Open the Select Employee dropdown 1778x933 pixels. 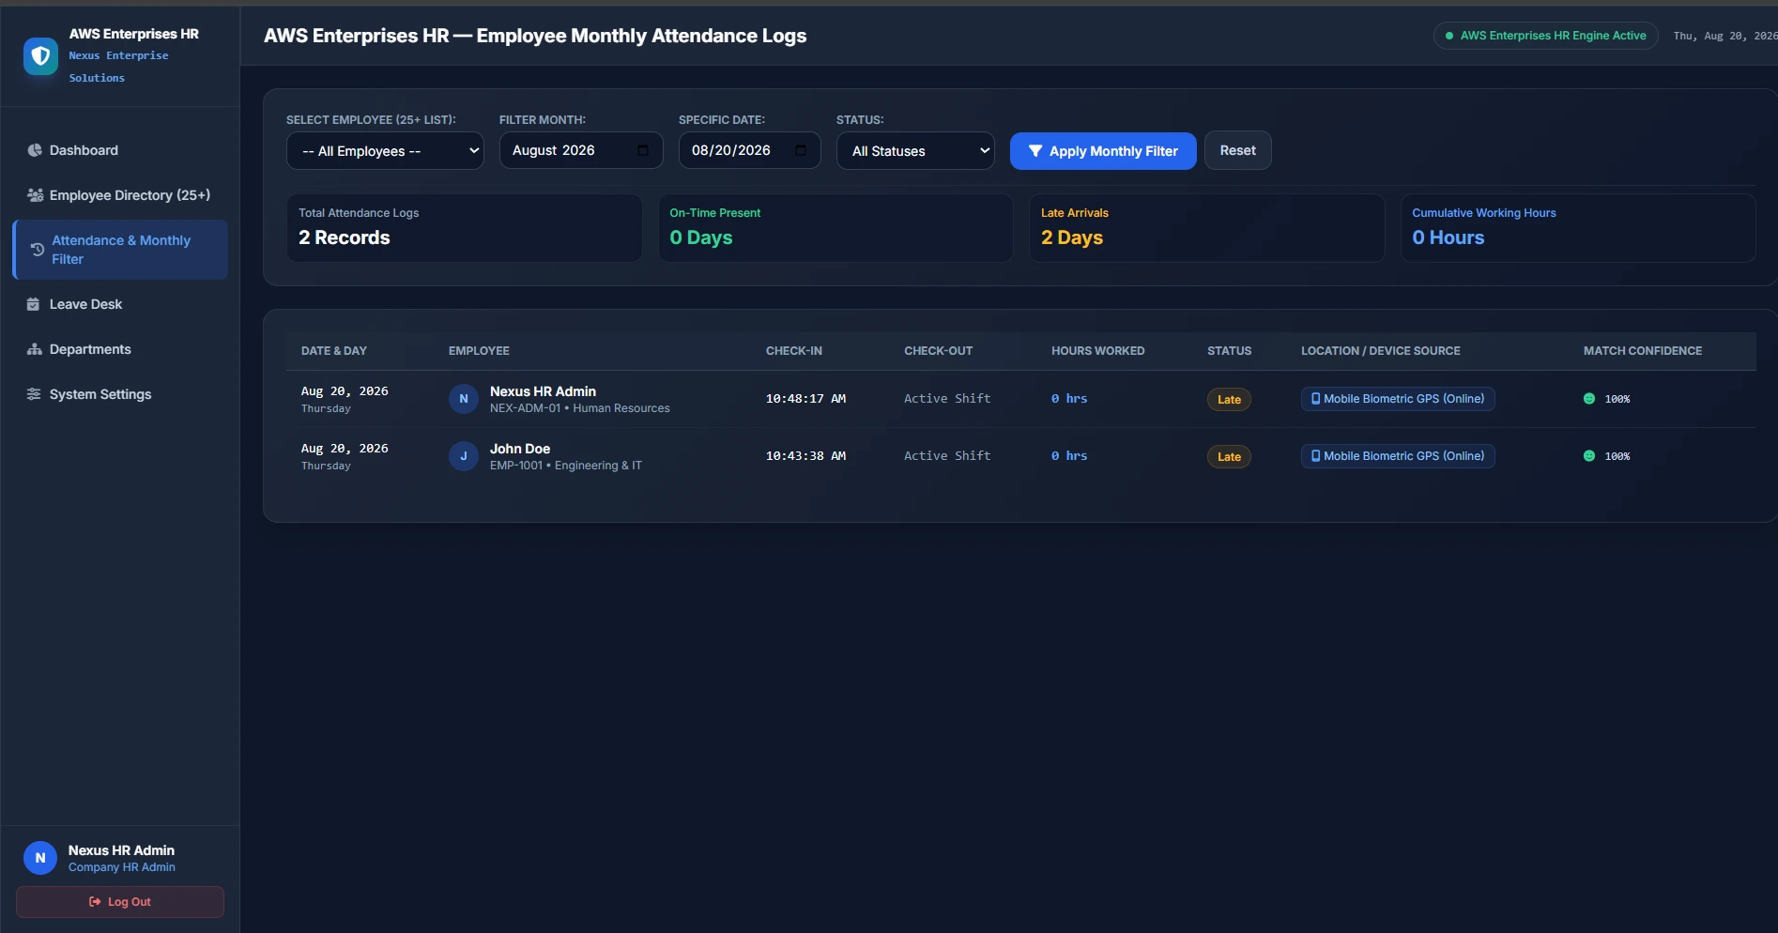pos(385,150)
